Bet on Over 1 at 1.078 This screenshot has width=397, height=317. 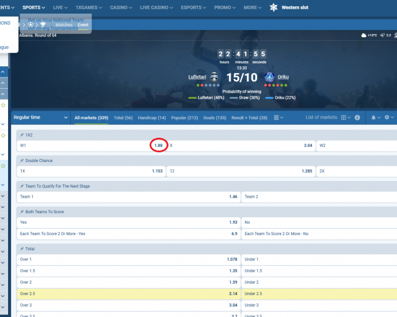point(129,259)
